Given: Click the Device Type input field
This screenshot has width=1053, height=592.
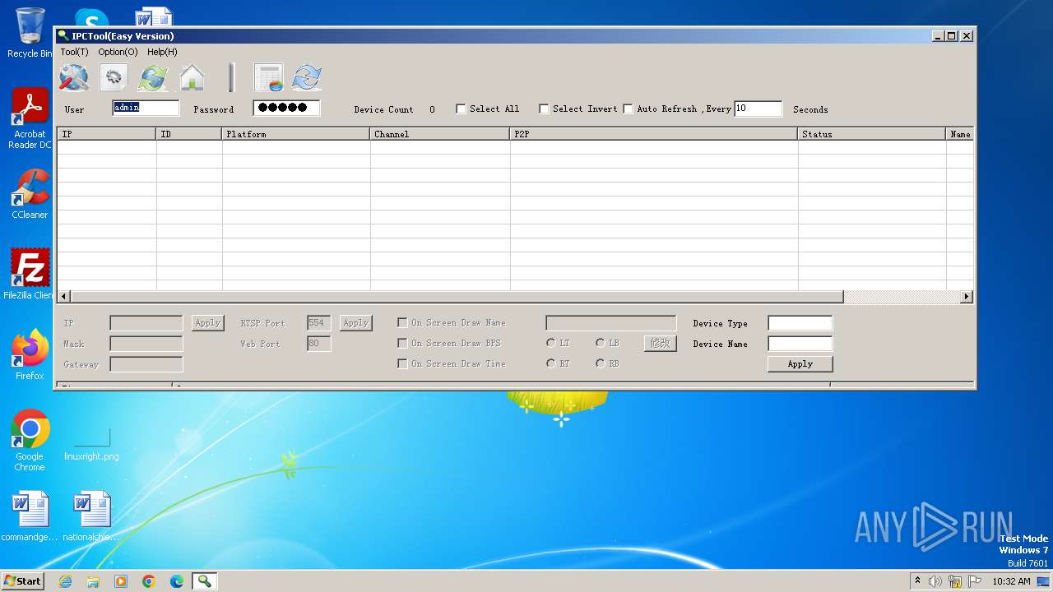Looking at the screenshot, I should [800, 323].
